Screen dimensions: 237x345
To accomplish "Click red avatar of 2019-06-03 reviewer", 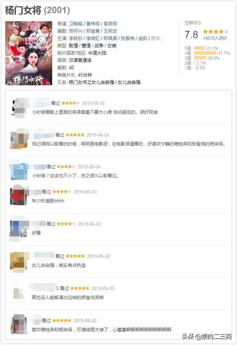I will (19, 196).
